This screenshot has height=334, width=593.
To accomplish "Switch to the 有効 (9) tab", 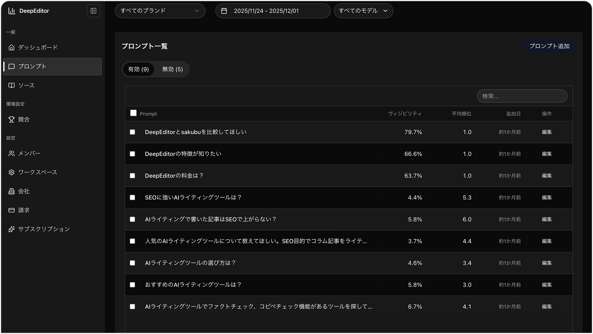I will [x=138, y=69].
